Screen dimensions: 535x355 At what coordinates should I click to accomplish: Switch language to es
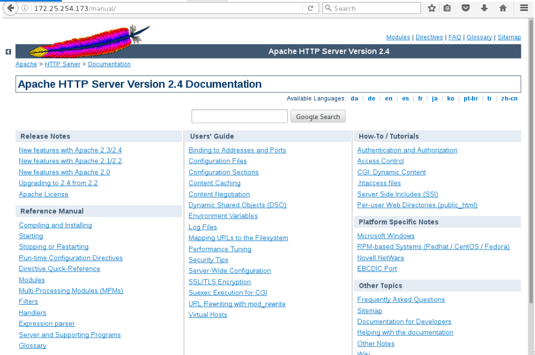pos(405,99)
